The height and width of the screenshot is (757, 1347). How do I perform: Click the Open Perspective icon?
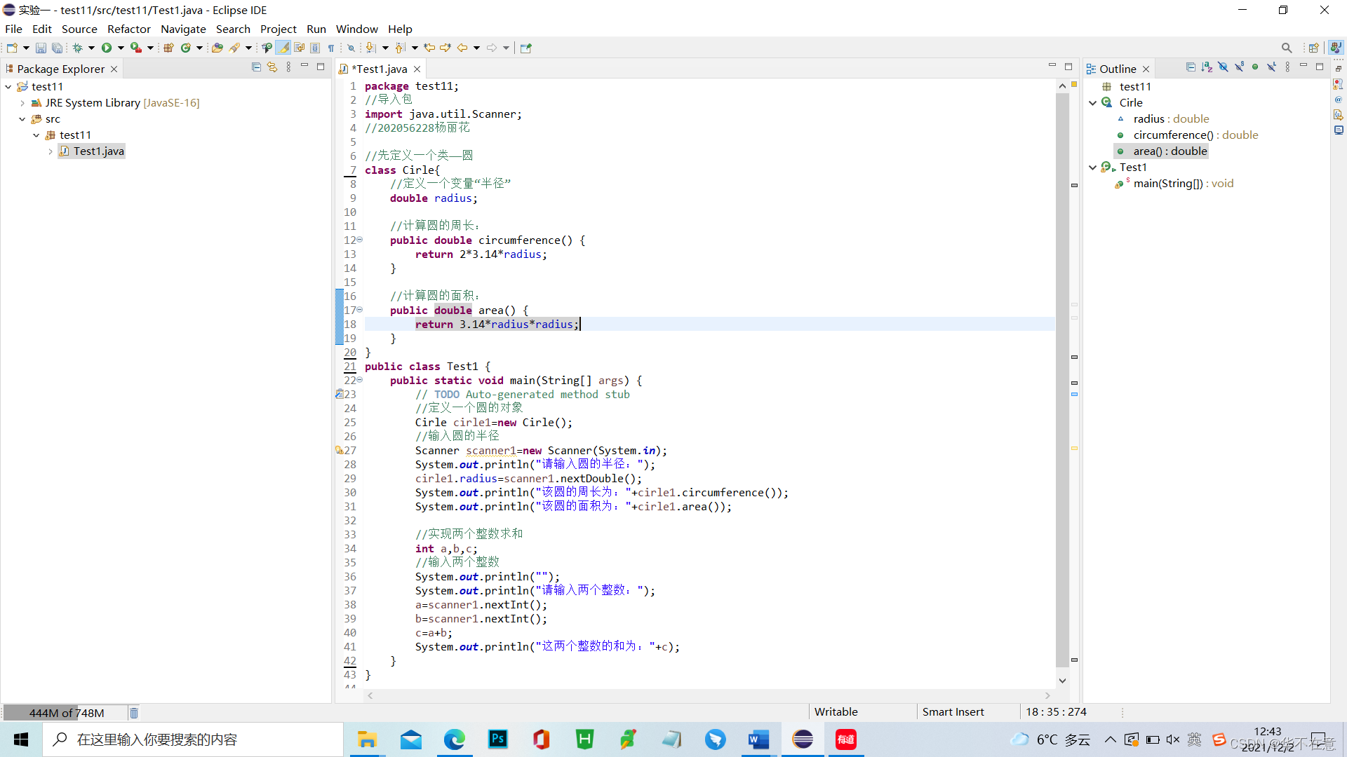[x=1313, y=48]
